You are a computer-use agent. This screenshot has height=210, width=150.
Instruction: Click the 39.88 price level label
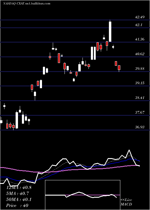coord(140,69)
